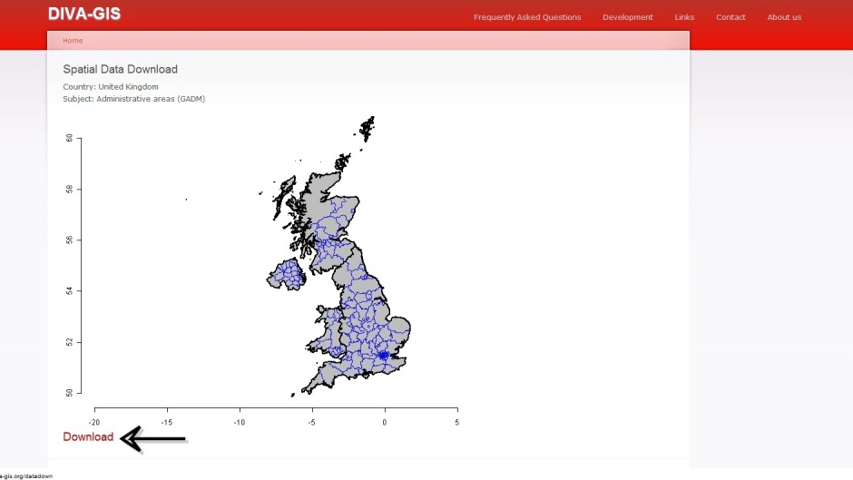This screenshot has height=480, width=853.
Task: Go to the Development menu item
Action: pos(628,17)
